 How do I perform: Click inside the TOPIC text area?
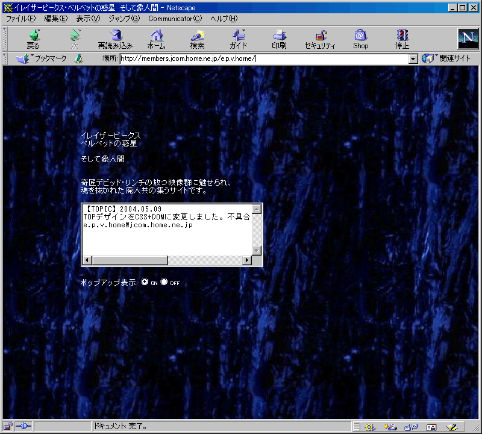tap(167, 230)
